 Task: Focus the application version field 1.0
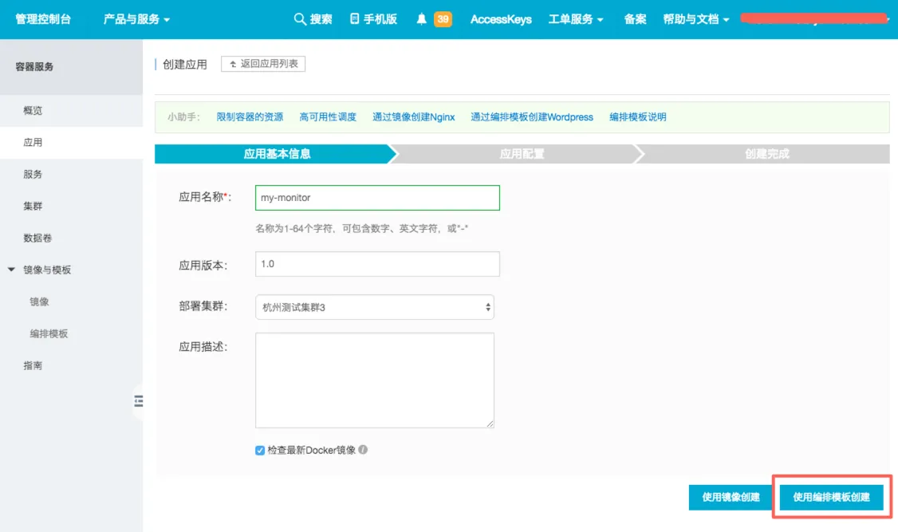point(377,264)
